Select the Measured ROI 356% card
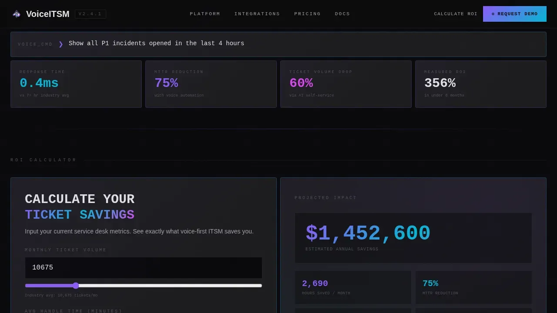This screenshot has height=313, width=557. pos(481,84)
